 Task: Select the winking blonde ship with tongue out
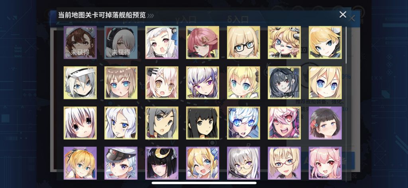(284, 42)
